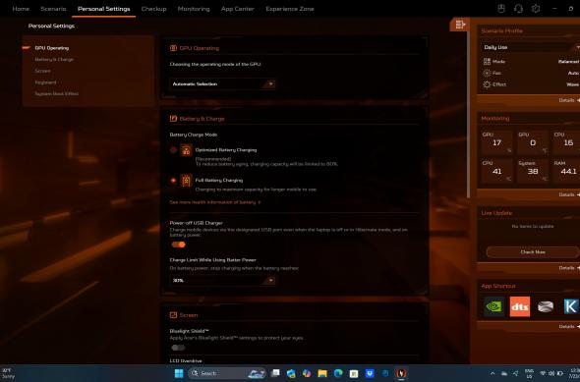580x382 pixels.
Task: Click the System 38 °C temperature tile
Action: pos(533,171)
